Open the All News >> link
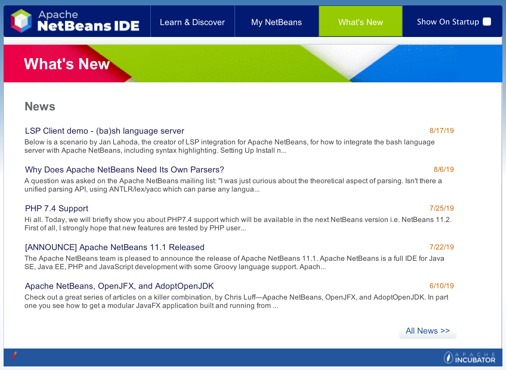Screen dimensions: 506x370 pyautogui.click(x=428, y=331)
